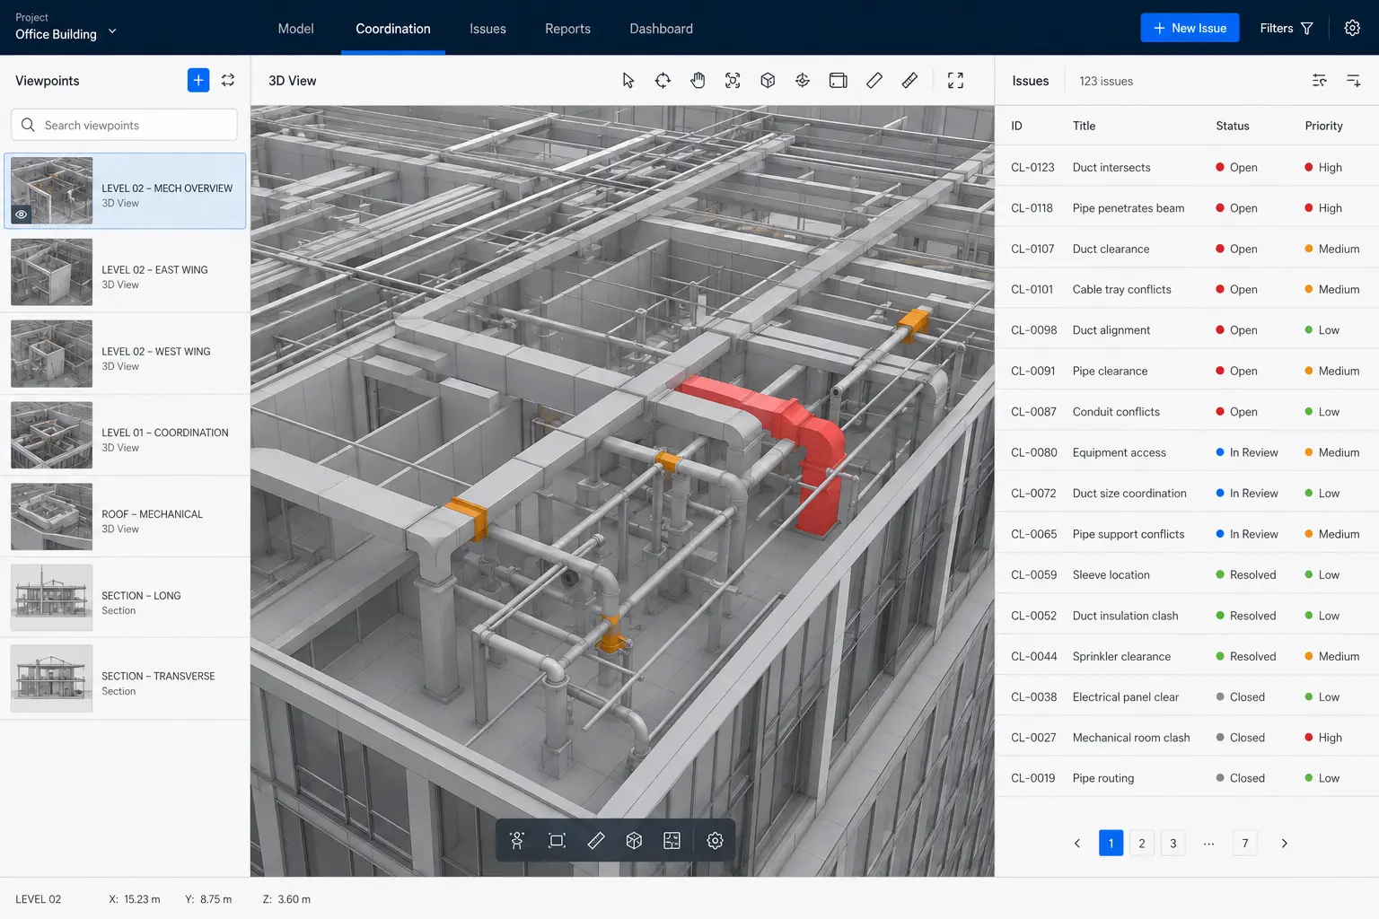Select the LEVEL 02 – EAST WING viewpoint

[125, 272]
